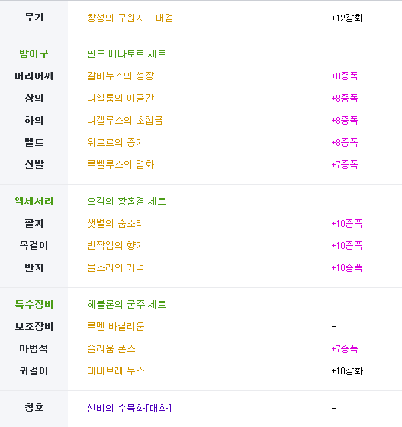Open special set 헤블론의 군주 세트
Screen dimensions: 402x427
(x=126, y=304)
